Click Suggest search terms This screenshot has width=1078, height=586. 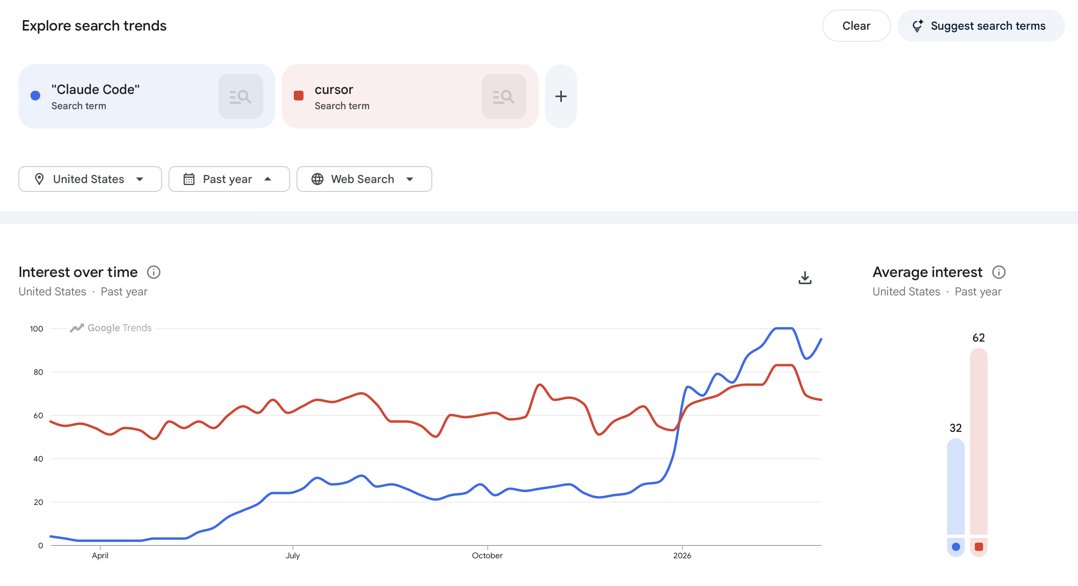[981, 26]
